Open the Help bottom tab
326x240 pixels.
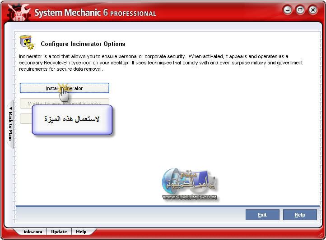[81, 232]
